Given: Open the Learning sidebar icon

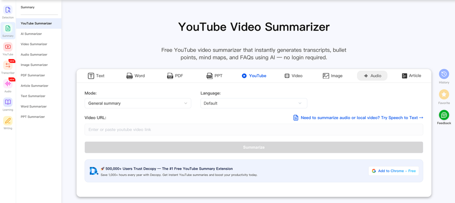Looking at the screenshot, I should [8, 102].
